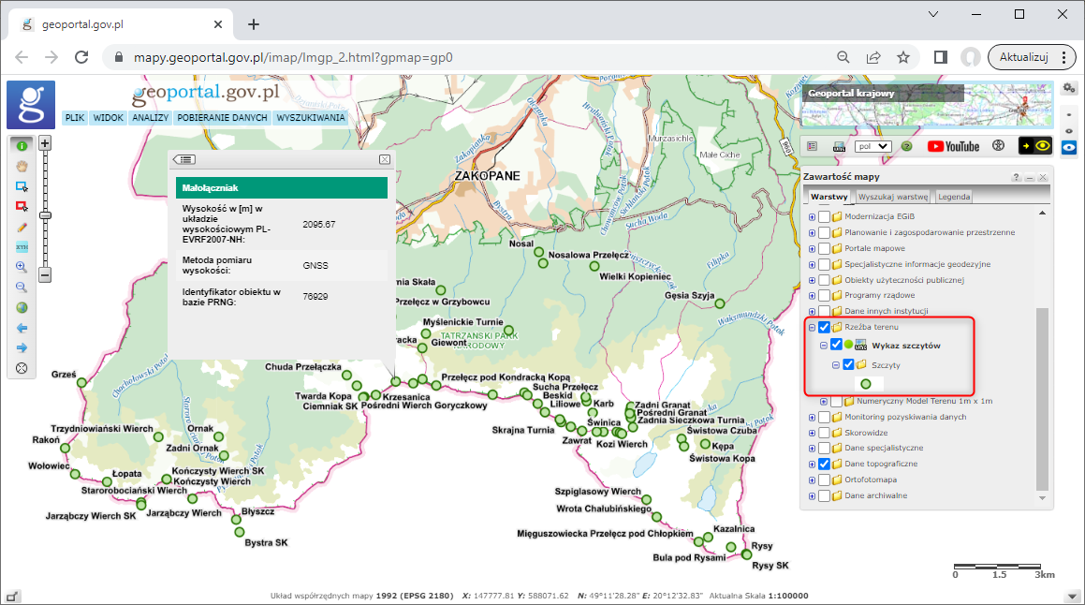
Task: Select the green info identify tool
Action: click(21, 145)
